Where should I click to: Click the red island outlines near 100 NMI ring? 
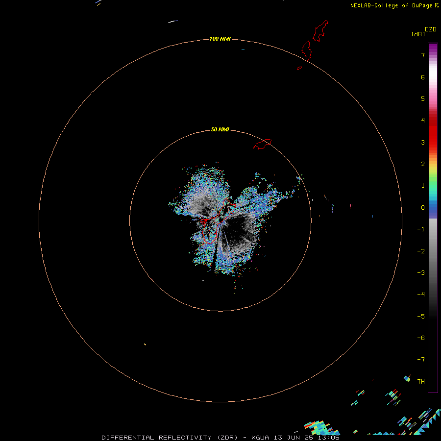pos(313,44)
